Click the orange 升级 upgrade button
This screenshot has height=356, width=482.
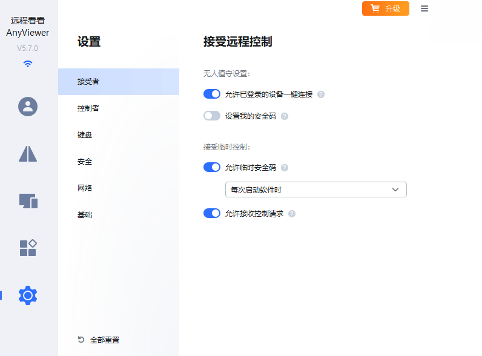386,8
